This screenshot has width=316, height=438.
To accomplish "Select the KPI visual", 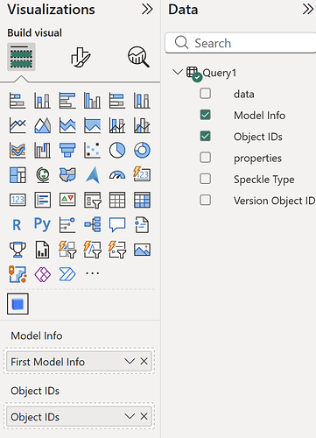I will point(67,200).
